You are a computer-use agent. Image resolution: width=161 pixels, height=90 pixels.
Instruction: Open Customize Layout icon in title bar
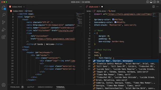pyautogui.click(x=158, y=2)
